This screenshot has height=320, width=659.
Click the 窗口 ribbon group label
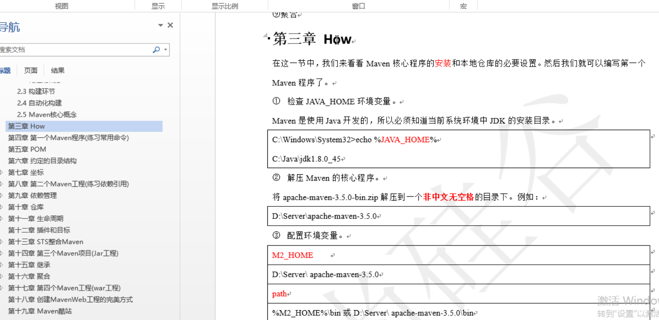coord(358,6)
